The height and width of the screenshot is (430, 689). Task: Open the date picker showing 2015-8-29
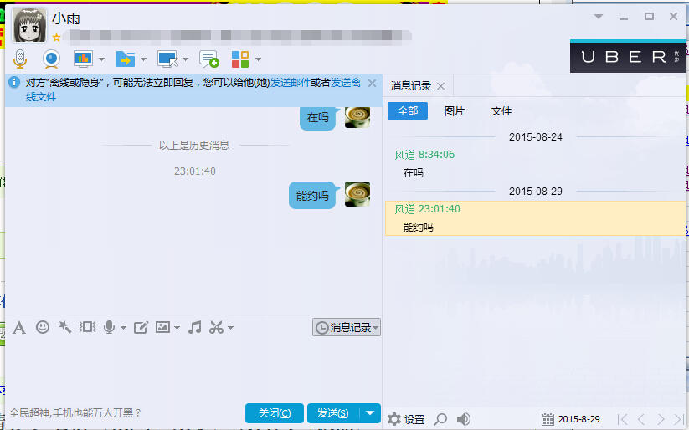[548, 418]
